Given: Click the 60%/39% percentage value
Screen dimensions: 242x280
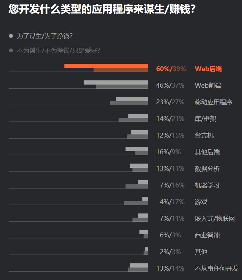Looking at the screenshot, I should pyautogui.click(x=171, y=69).
